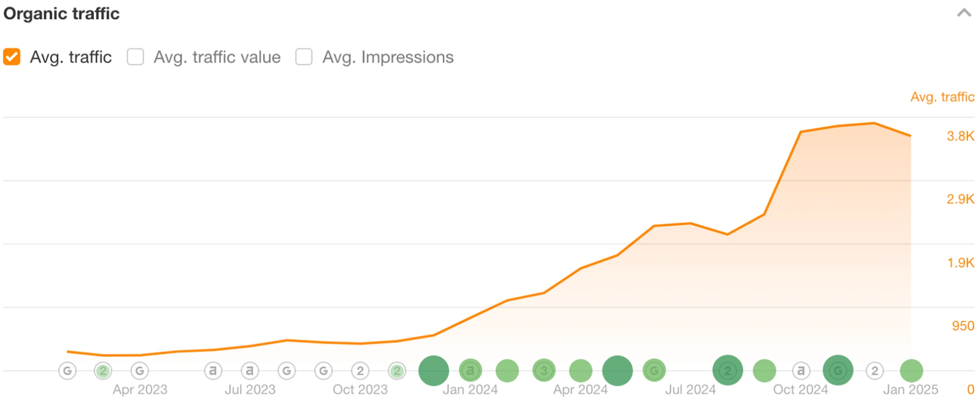Uncheck the Avg. traffic checkbox
Image resolution: width=979 pixels, height=403 pixels.
coord(11,56)
